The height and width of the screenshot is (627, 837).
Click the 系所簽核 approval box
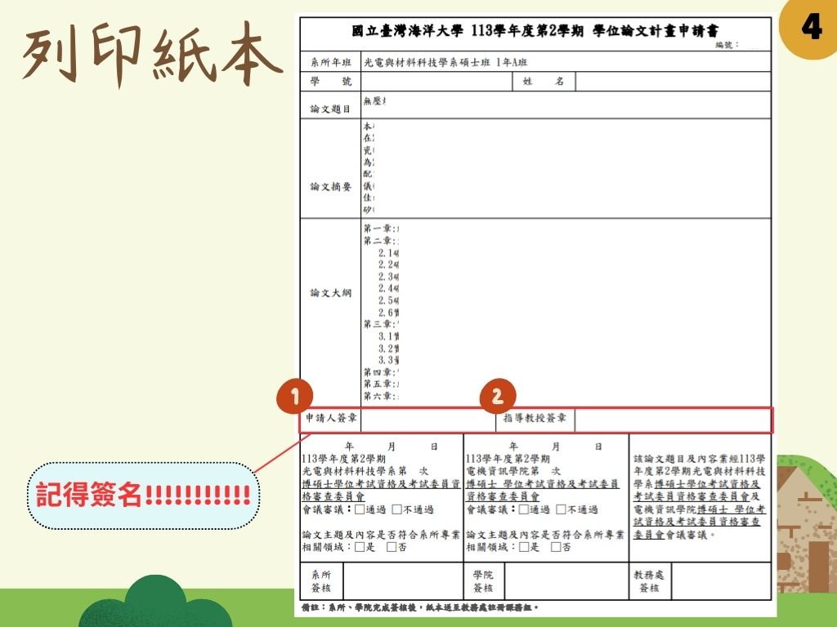(402, 581)
